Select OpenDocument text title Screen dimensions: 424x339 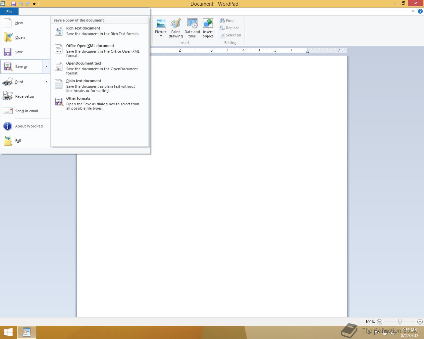pos(84,63)
